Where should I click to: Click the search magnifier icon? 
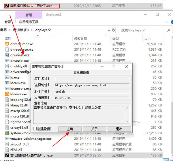[x=168, y=30]
